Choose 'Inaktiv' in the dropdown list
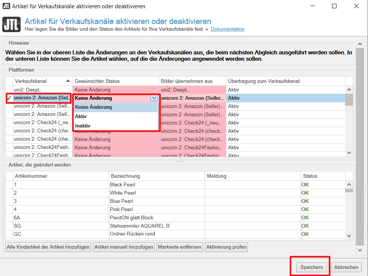 [116, 126]
